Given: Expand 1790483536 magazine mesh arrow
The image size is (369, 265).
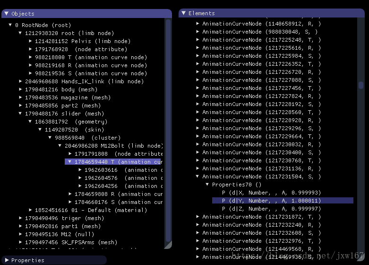Looking at the screenshot, I should pyautogui.click(x=20, y=97).
